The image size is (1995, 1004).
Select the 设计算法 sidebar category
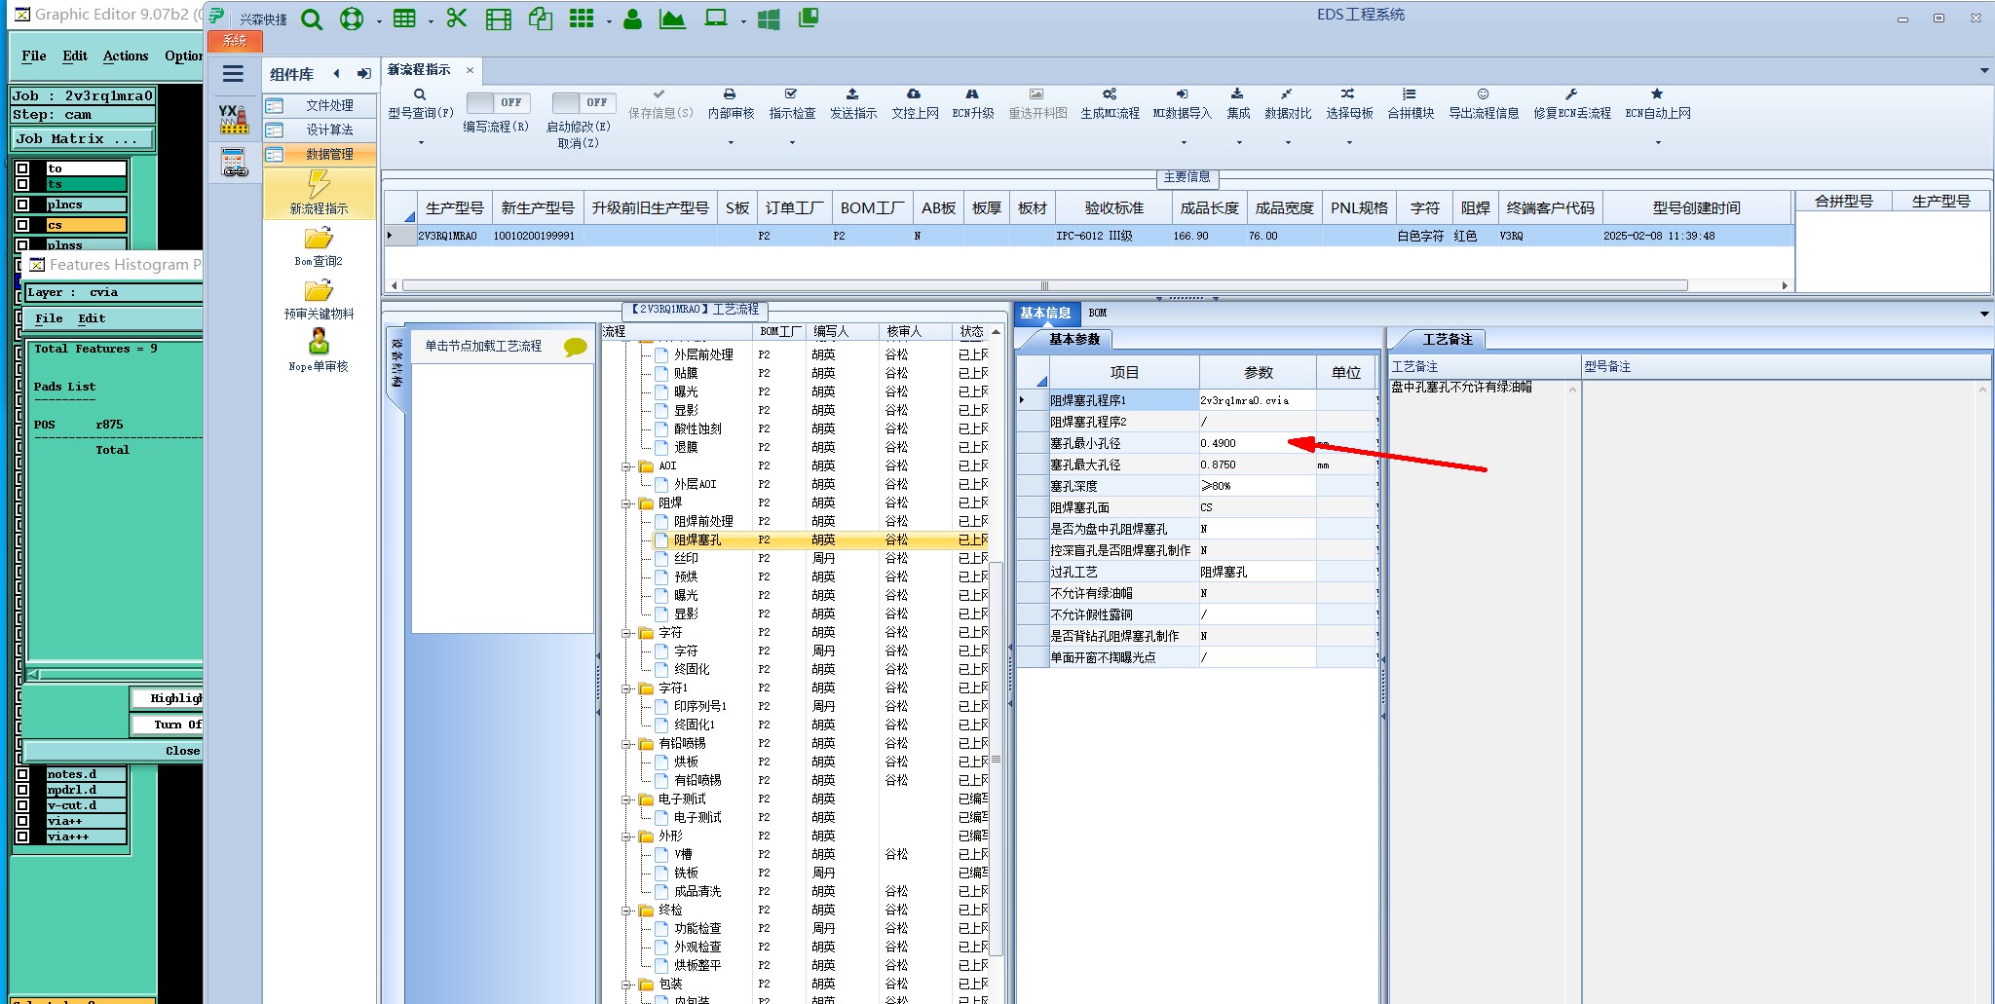tap(320, 130)
